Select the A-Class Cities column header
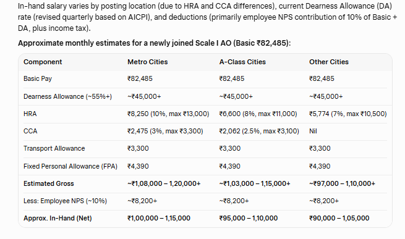405x239 pixels. tap(242, 62)
